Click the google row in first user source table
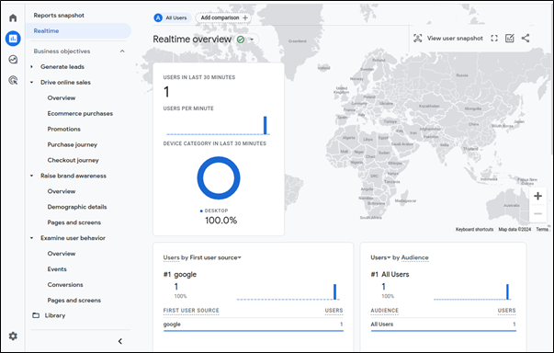Image resolution: width=554 pixels, height=353 pixels. click(253, 325)
